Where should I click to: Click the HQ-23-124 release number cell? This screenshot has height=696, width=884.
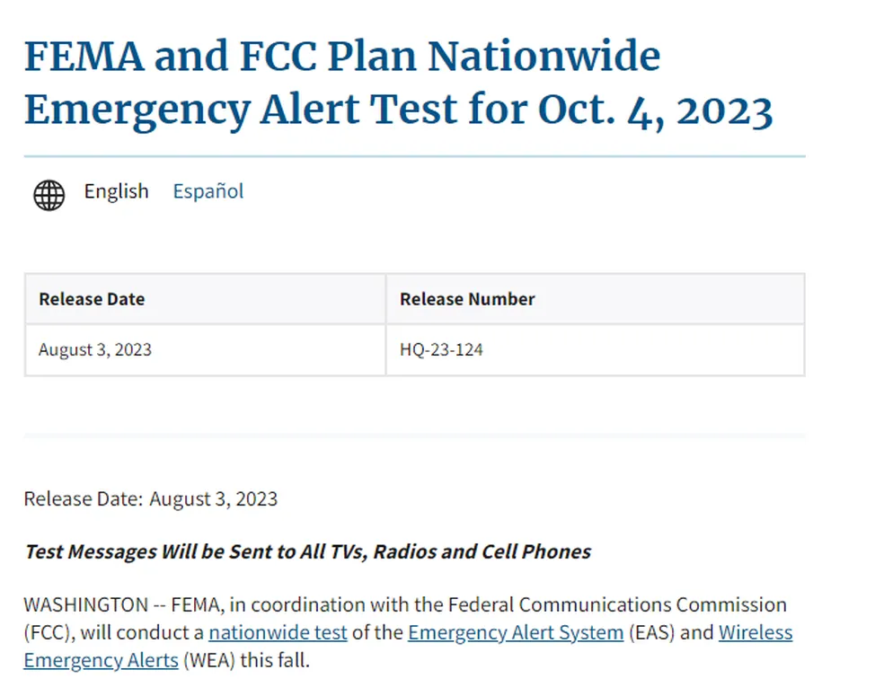point(441,349)
